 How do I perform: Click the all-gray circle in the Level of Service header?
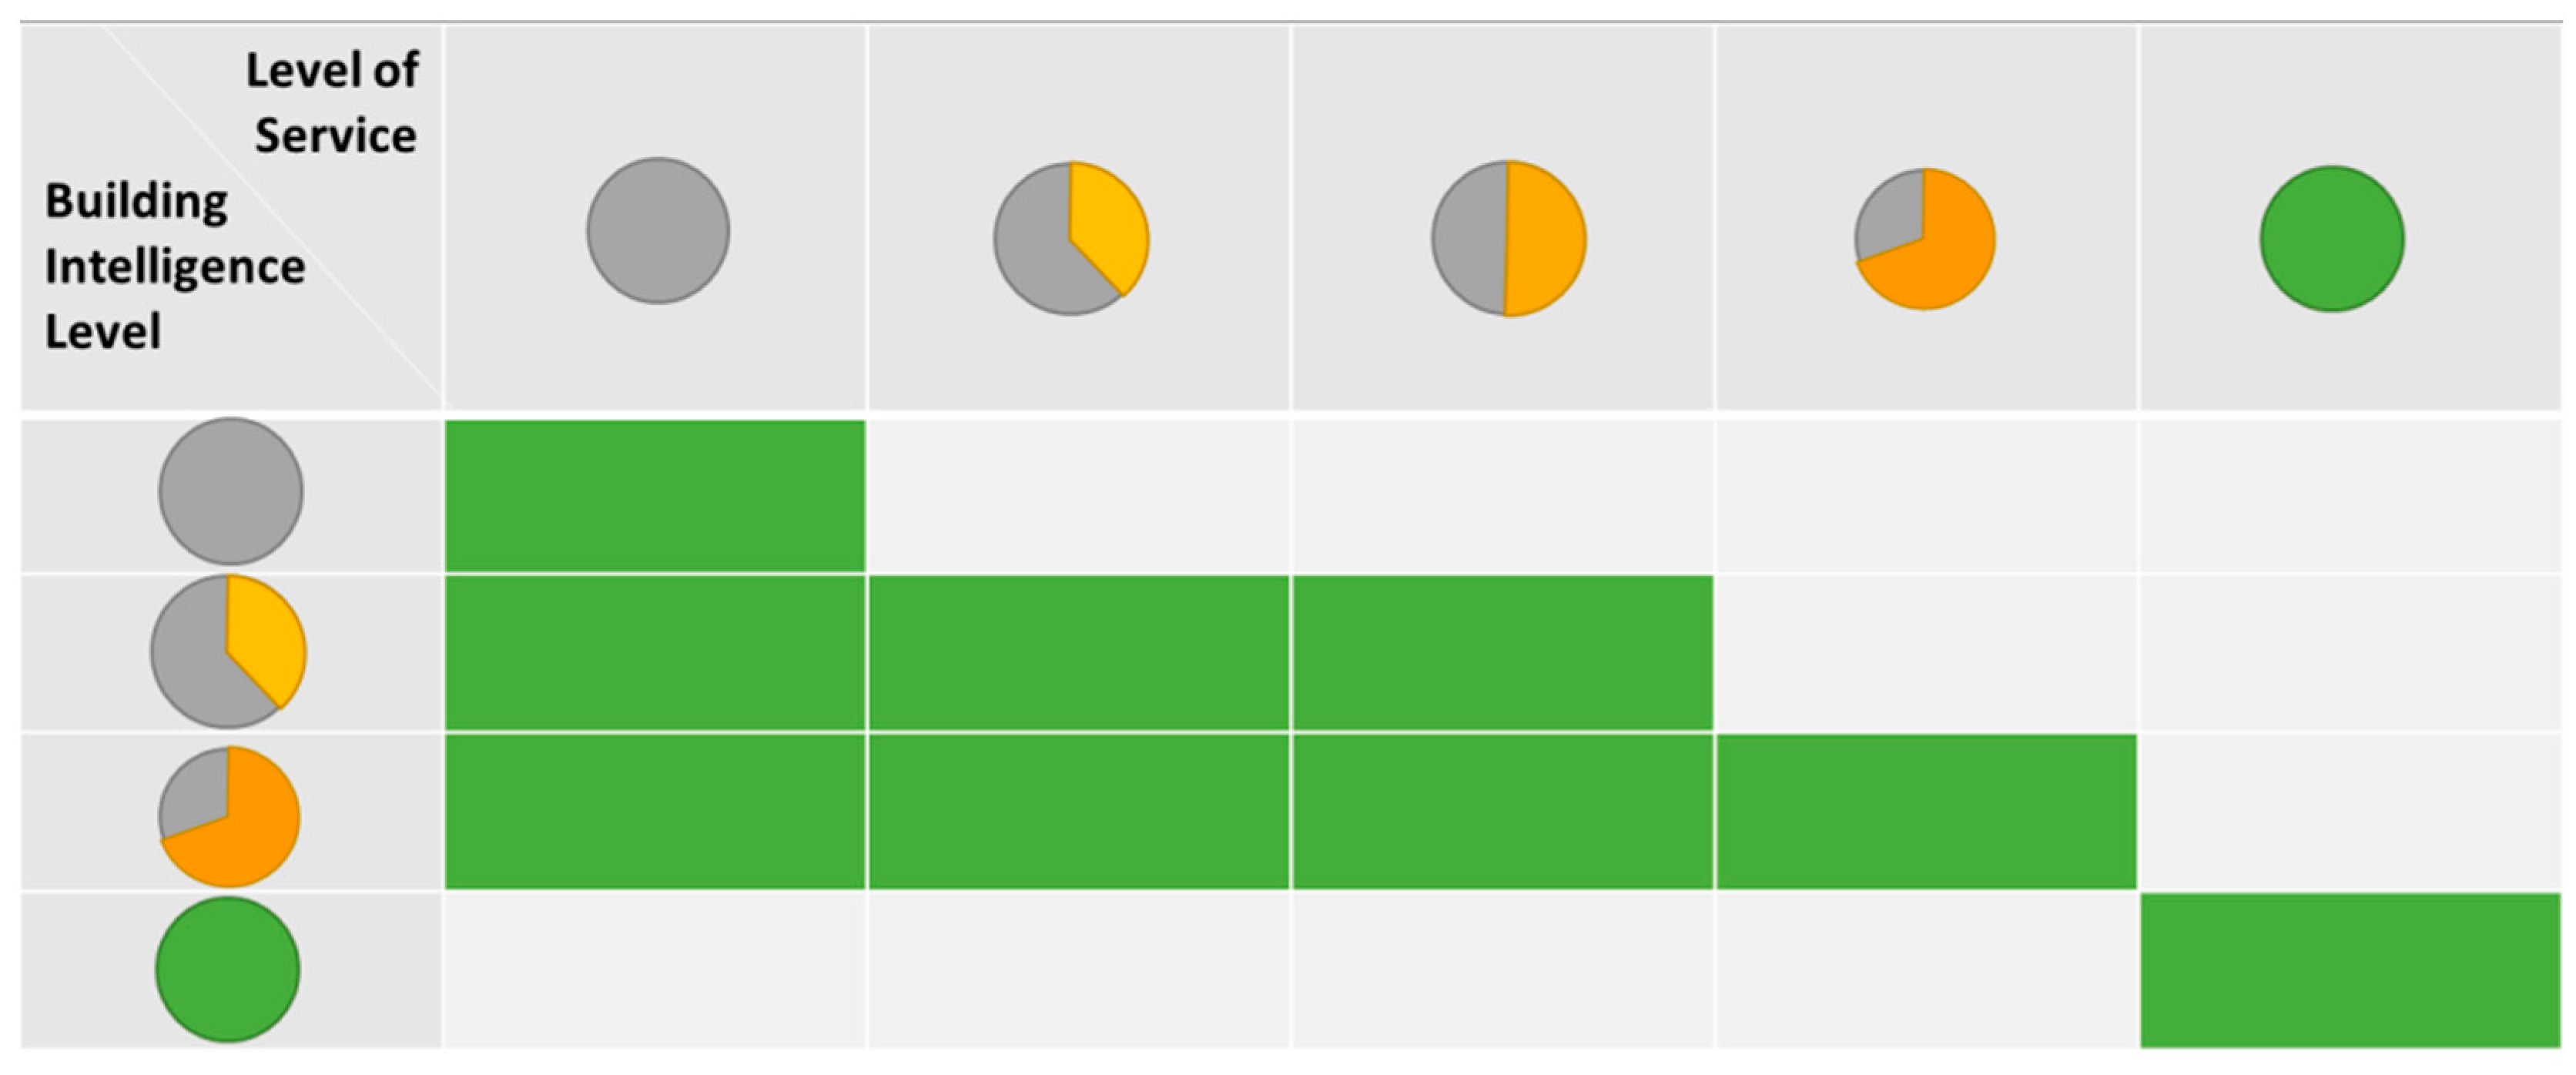658,231
